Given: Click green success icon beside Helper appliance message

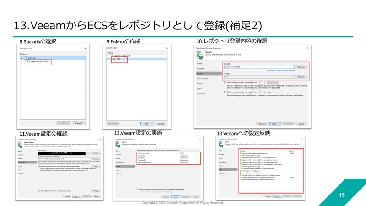Looking at the screenshot, I should pyautogui.click(x=39, y=191).
